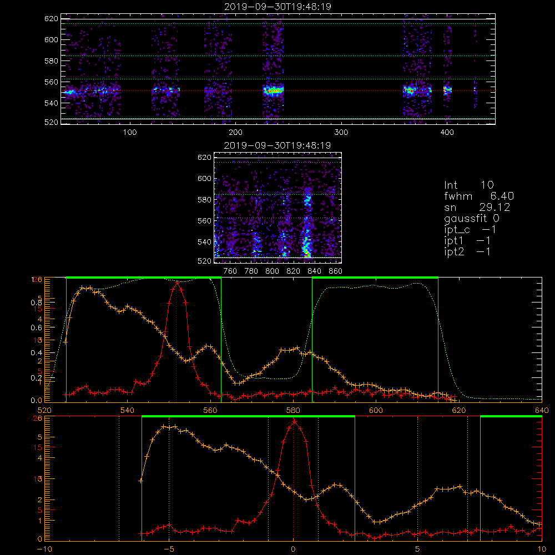Select the 'gaussfit 0' parameter text

coord(472,219)
